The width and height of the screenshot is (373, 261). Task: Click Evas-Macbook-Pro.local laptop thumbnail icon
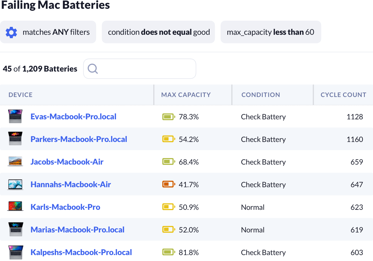click(15, 117)
